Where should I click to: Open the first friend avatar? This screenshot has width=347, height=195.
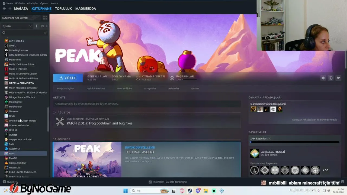pos(253,109)
